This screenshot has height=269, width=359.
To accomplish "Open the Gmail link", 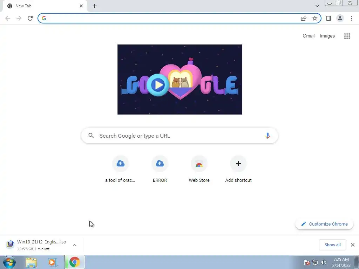I will (309, 36).
